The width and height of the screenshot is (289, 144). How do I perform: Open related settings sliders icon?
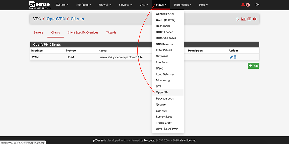[238, 19]
